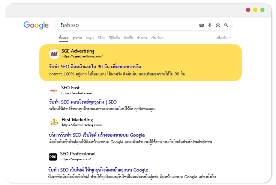Switch to the รูปภาพ tab

[x=77, y=38]
